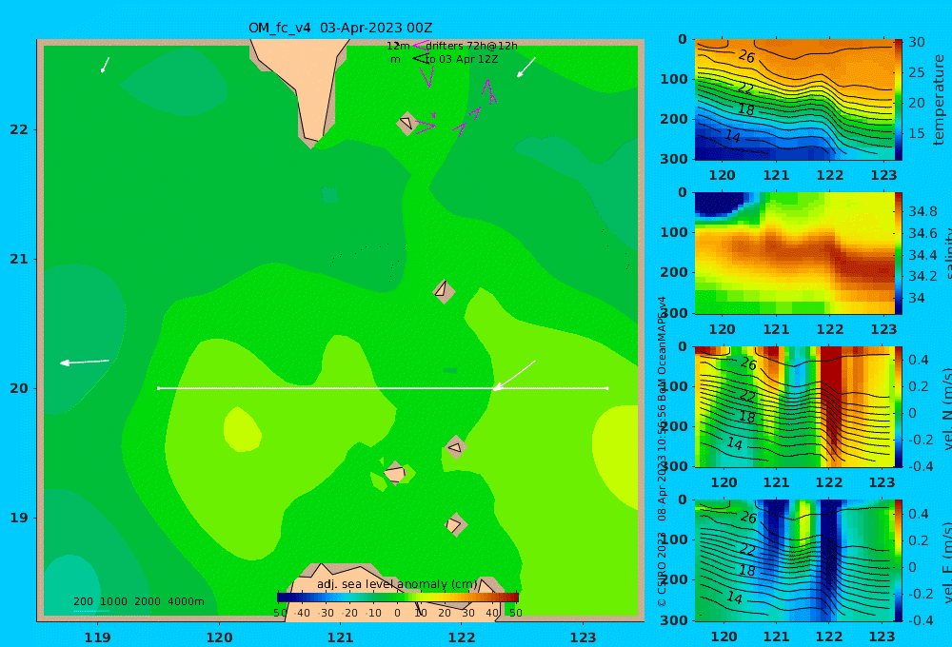Click longitude tick label 122 under main map

(x=462, y=637)
